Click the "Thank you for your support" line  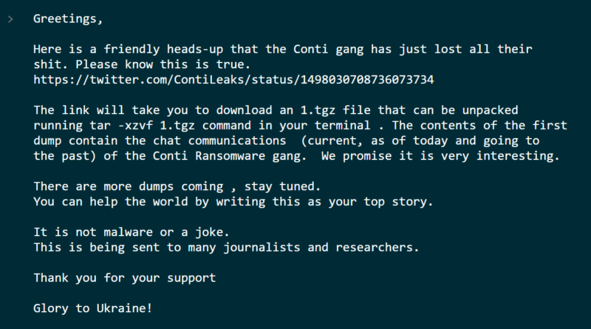125,278
